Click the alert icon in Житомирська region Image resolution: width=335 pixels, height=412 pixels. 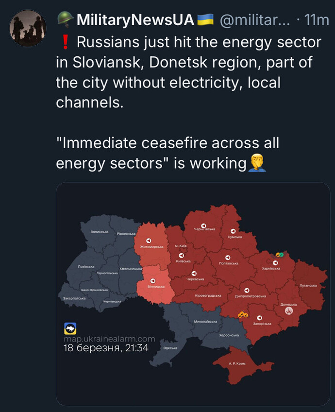point(149,240)
